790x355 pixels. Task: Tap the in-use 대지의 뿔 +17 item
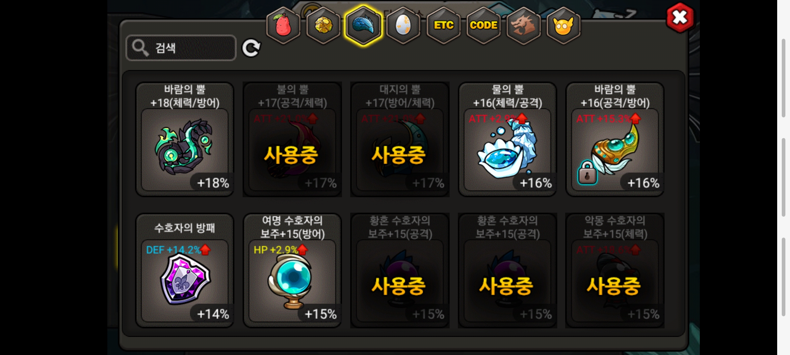[x=400, y=139]
